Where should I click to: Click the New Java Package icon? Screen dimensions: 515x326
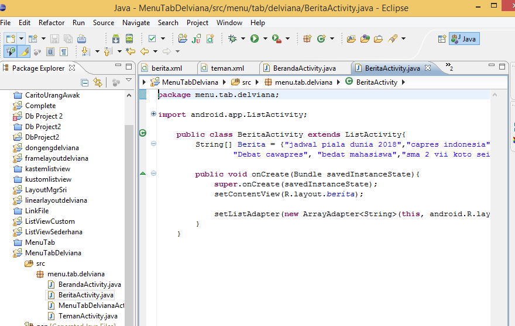(x=307, y=39)
